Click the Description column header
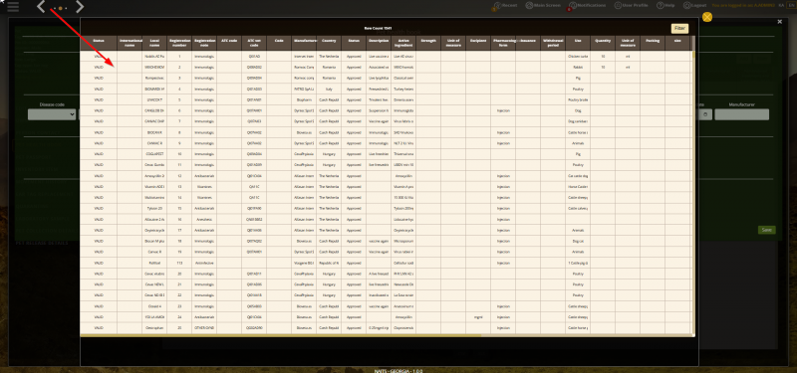 click(379, 43)
